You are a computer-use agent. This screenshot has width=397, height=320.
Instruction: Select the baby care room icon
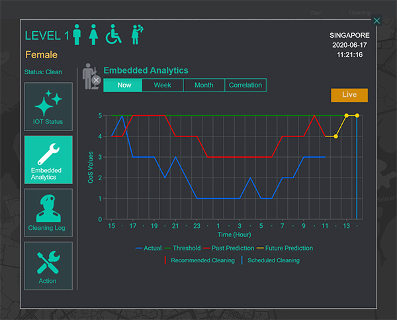click(137, 34)
